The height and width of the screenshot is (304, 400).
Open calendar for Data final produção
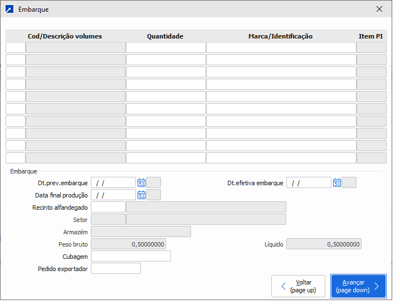click(142, 195)
